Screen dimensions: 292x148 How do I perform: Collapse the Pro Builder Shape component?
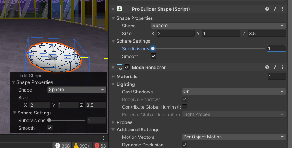113,9
